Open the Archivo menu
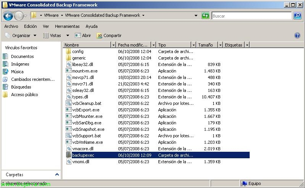 [x=11, y=26]
